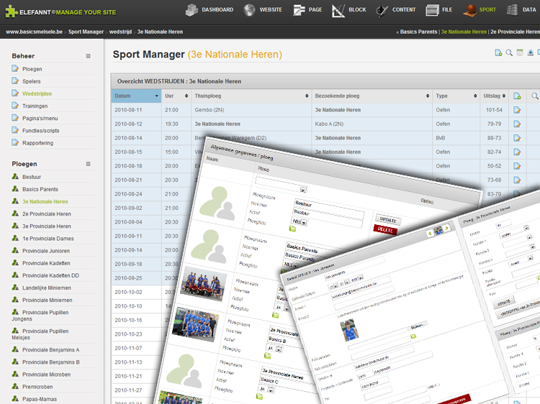Select Provinciale Kadetten DD team
This screenshot has width=540, height=404.
click(x=50, y=276)
